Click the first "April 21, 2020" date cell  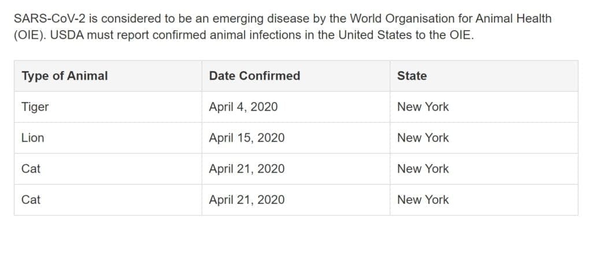(x=296, y=169)
